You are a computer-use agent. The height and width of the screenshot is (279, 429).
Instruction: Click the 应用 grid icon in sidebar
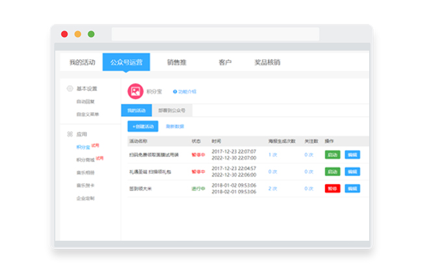pyautogui.click(x=70, y=134)
